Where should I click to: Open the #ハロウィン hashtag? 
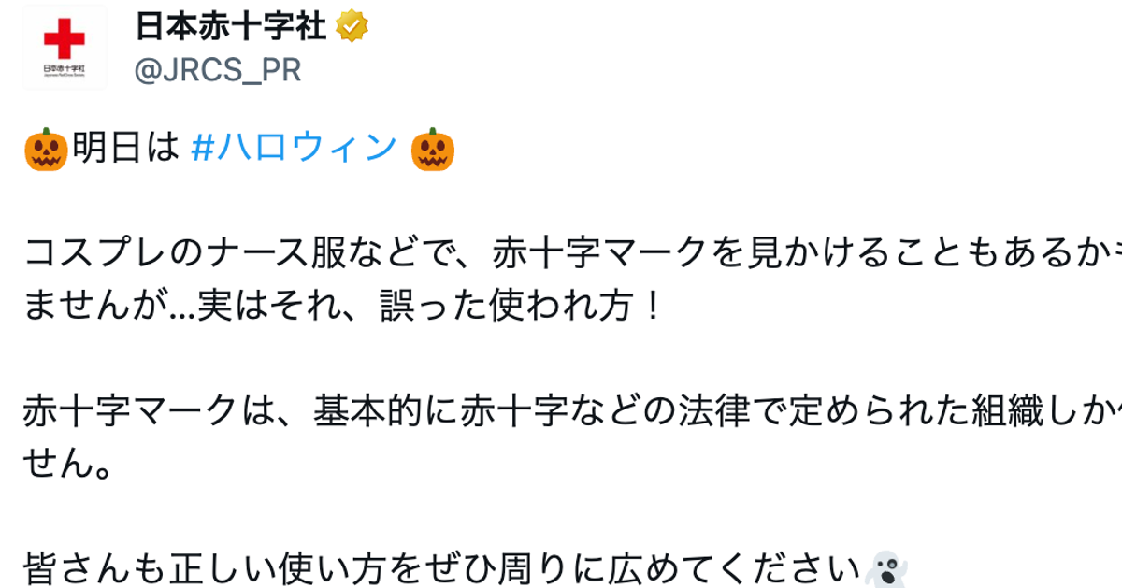[295, 149]
